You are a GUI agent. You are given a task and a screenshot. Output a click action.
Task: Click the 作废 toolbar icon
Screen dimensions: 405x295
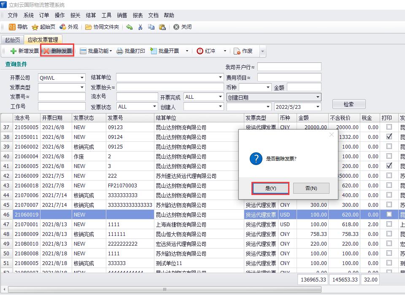[x=237, y=51]
